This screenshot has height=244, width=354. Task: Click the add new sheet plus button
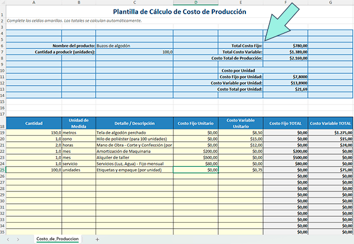click(97, 239)
